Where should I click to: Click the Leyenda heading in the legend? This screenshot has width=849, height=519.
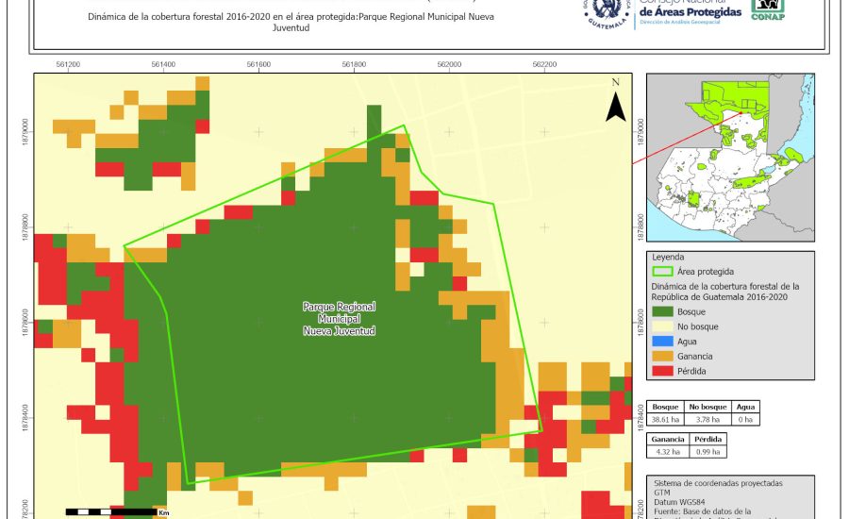point(667,256)
